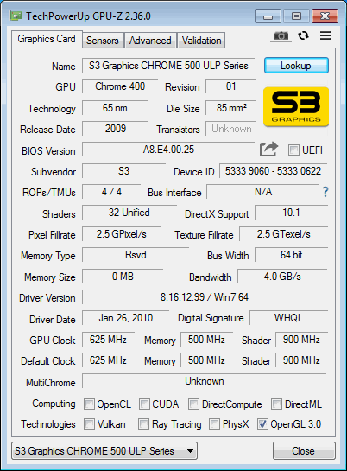Viewport: 347px width, 471px height.
Task: Click the Bus Width value 64 bit
Action: coord(291,255)
